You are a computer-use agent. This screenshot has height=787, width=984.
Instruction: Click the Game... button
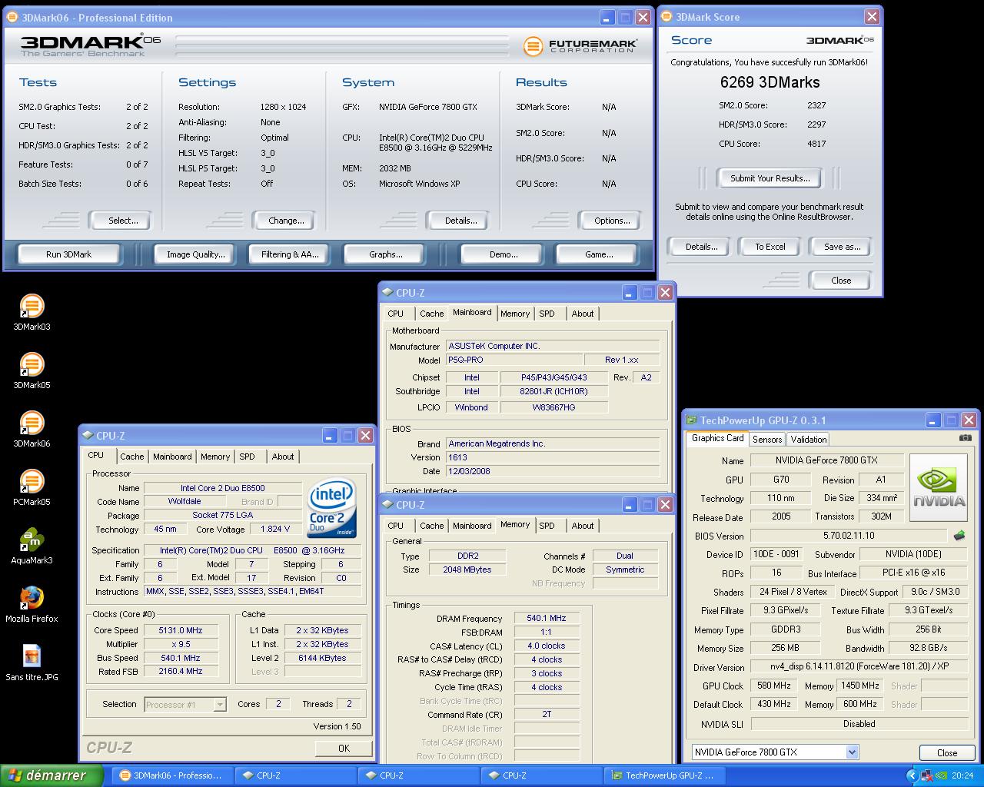pos(599,254)
